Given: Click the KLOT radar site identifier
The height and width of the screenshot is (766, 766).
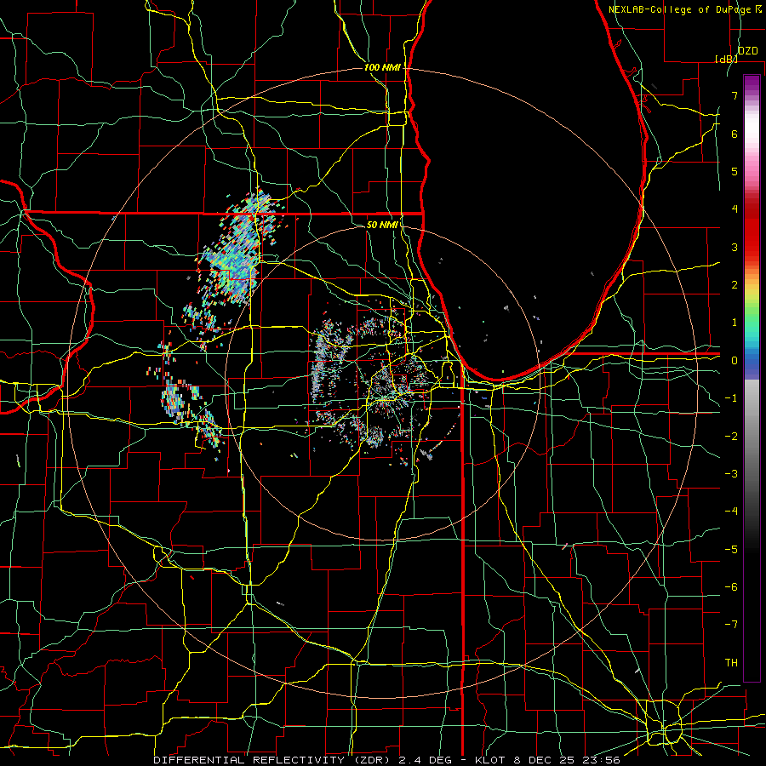Looking at the screenshot, I should pyautogui.click(x=491, y=760).
